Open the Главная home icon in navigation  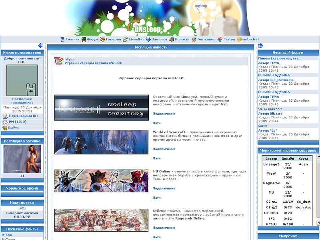[63, 40]
